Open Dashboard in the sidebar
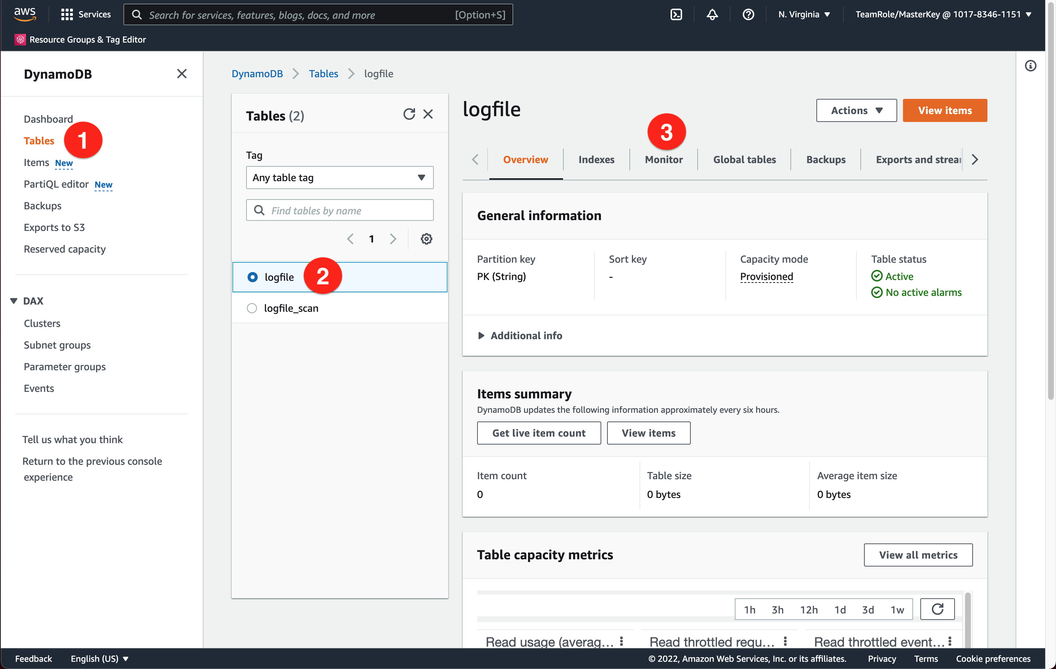Image resolution: width=1056 pixels, height=669 pixels. coord(48,119)
